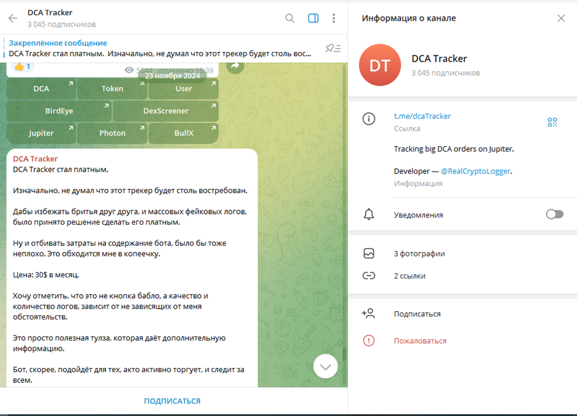This screenshot has height=416, width=577.
Task: Open the t.me/dcaTracker link
Action: (x=422, y=116)
